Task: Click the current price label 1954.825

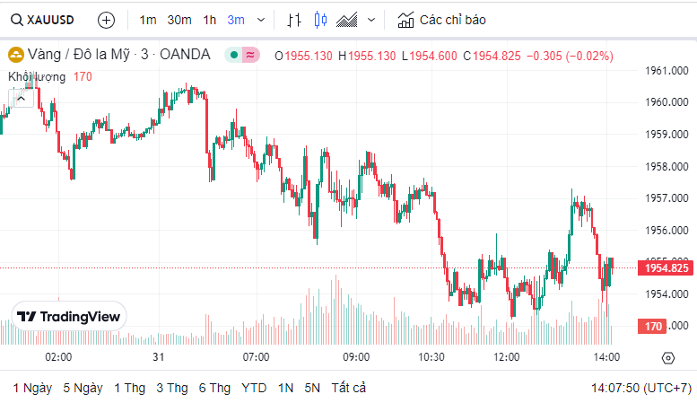Action: point(666,267)
